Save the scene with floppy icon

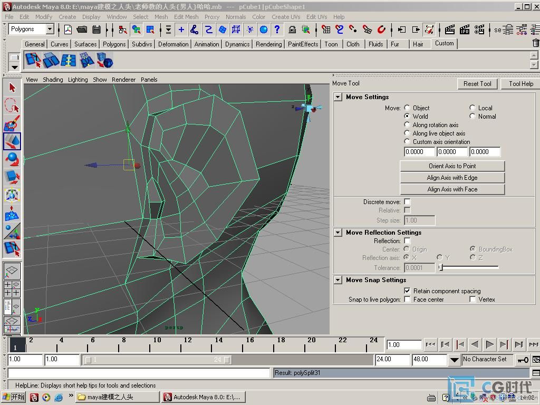[x=97, y=30]
